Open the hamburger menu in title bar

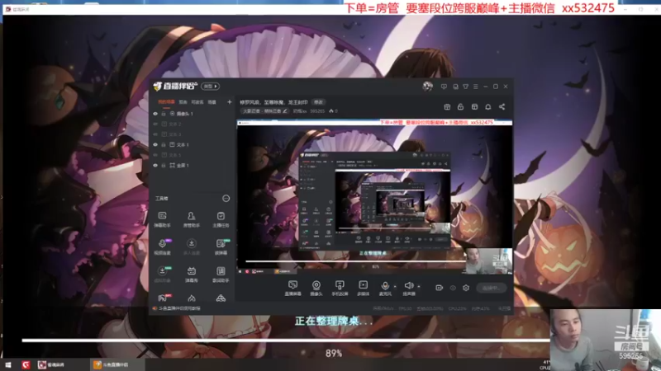[476, 87]
